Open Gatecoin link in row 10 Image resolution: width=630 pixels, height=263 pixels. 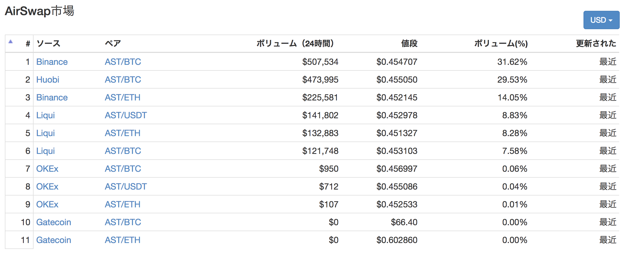[54, 222]
